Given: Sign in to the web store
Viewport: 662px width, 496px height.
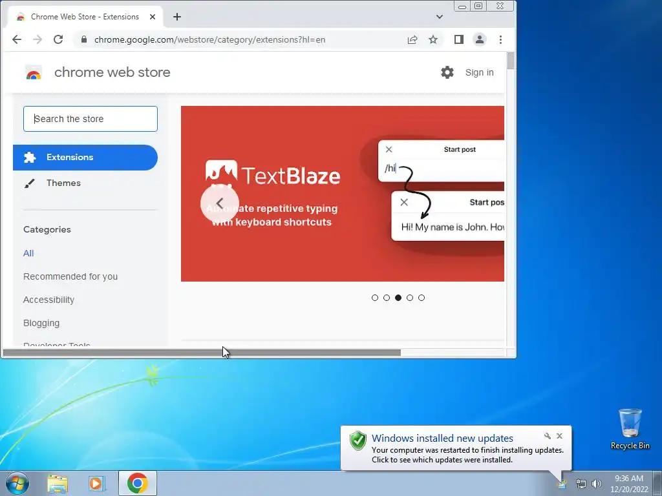Looking at the screenshot, I should pyautogui.click(x=479, y=72).
